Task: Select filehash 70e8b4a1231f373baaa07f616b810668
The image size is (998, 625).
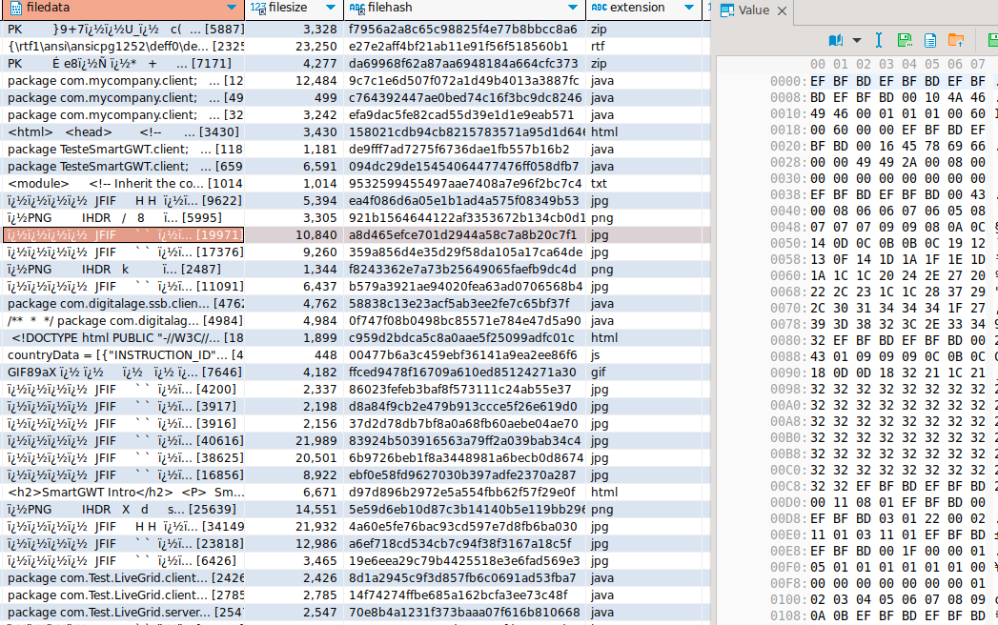Action: (464, 613)
